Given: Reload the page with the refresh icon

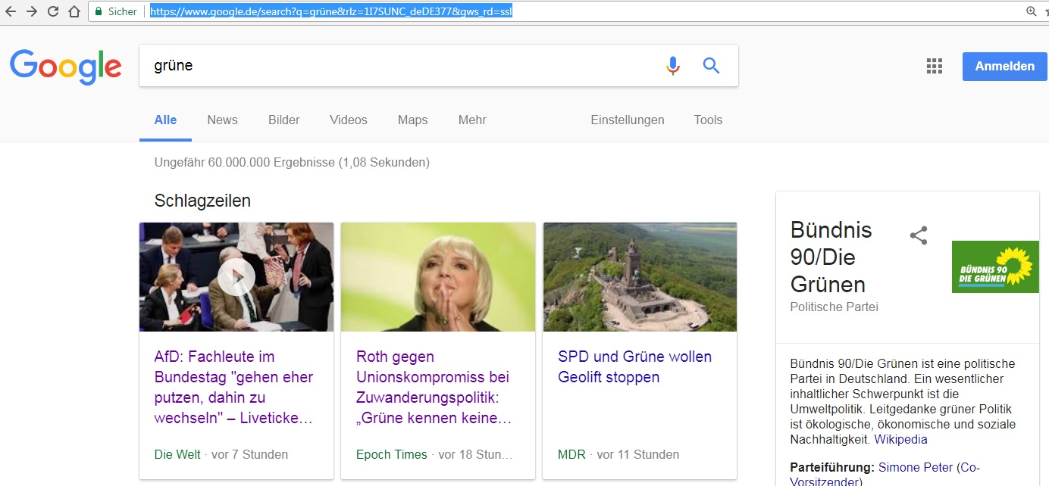Looking at the screenshot, I should click(53, 11).
